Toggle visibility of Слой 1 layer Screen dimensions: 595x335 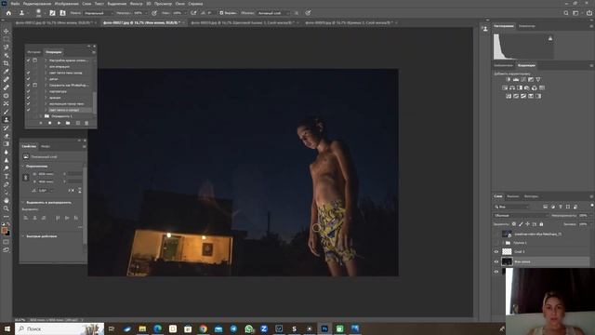tap(496, 252)
